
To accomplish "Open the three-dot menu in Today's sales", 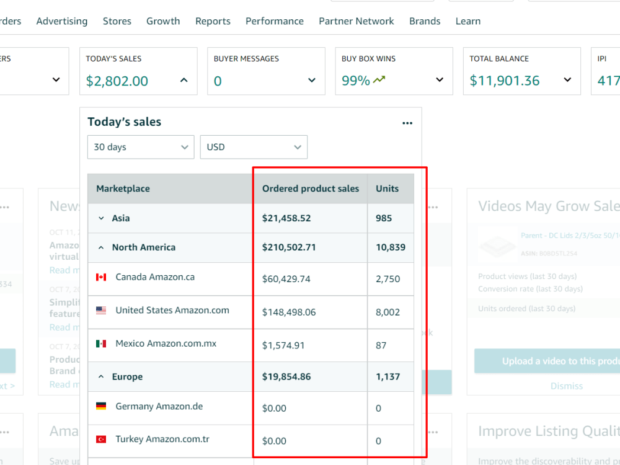I will pyautogui.click(x=407, y=123).
